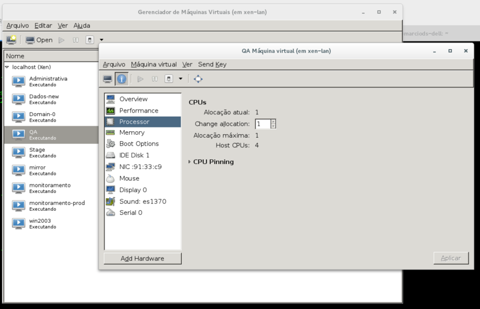Open Máquina virtual menu
This screenshot has width=480, height=309.
(154, 65)
